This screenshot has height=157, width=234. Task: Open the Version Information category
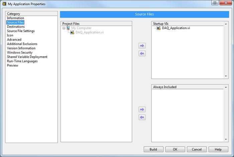pyautogui.click(x=21, y=48)
